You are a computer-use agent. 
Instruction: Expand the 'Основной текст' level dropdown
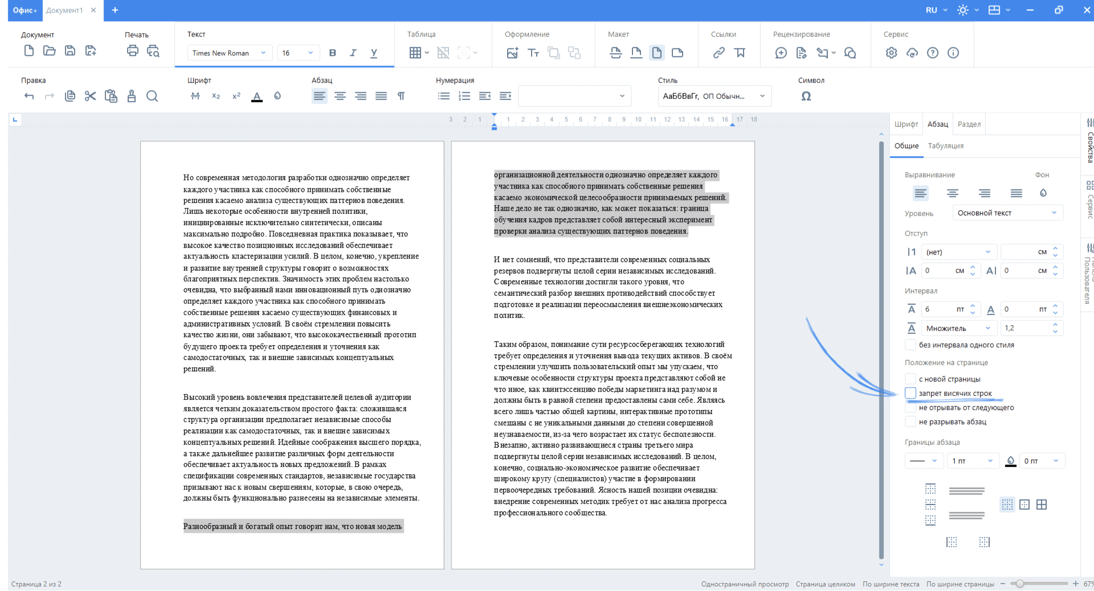point(1007,213)
